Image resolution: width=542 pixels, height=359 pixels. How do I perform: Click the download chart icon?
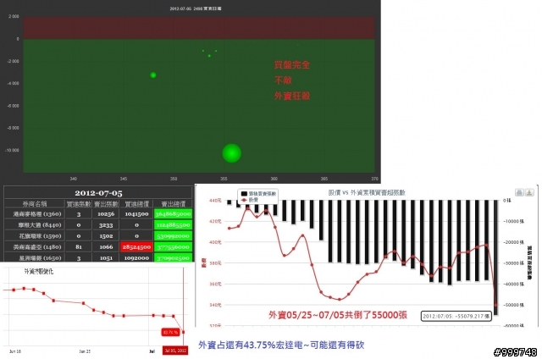[x=529, y=192]
